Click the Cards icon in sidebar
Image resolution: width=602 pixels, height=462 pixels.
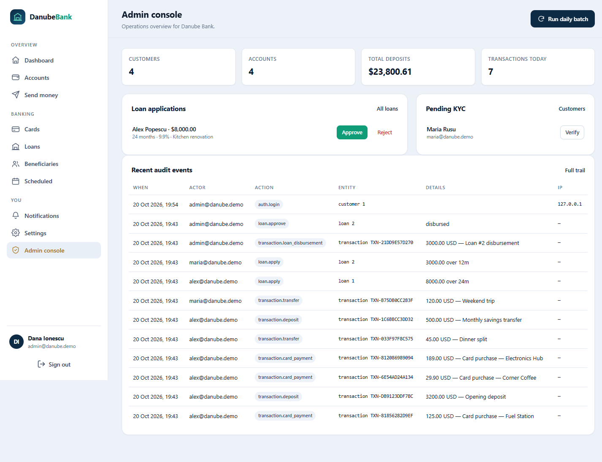(16, 129)
